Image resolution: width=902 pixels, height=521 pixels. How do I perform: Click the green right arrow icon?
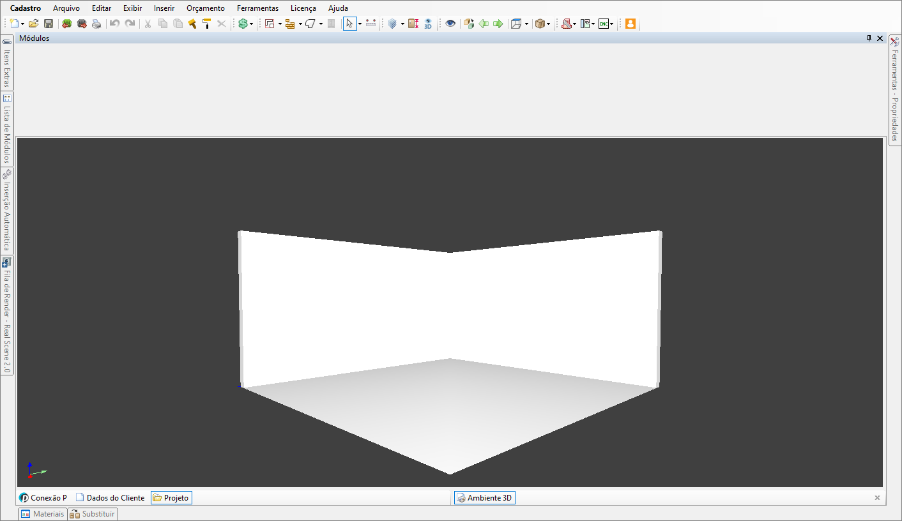coord(498,24)
